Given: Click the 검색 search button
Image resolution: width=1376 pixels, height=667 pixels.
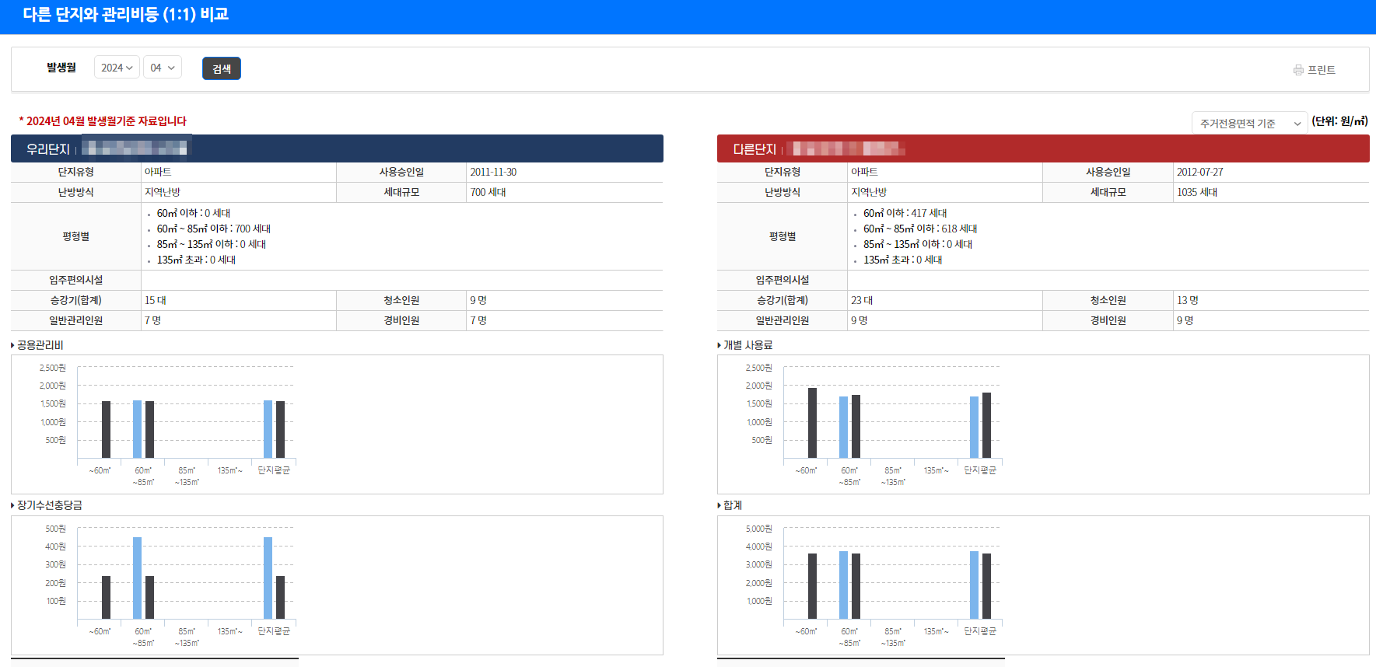Looking at the screenshot, I should [x=222, y=68].
